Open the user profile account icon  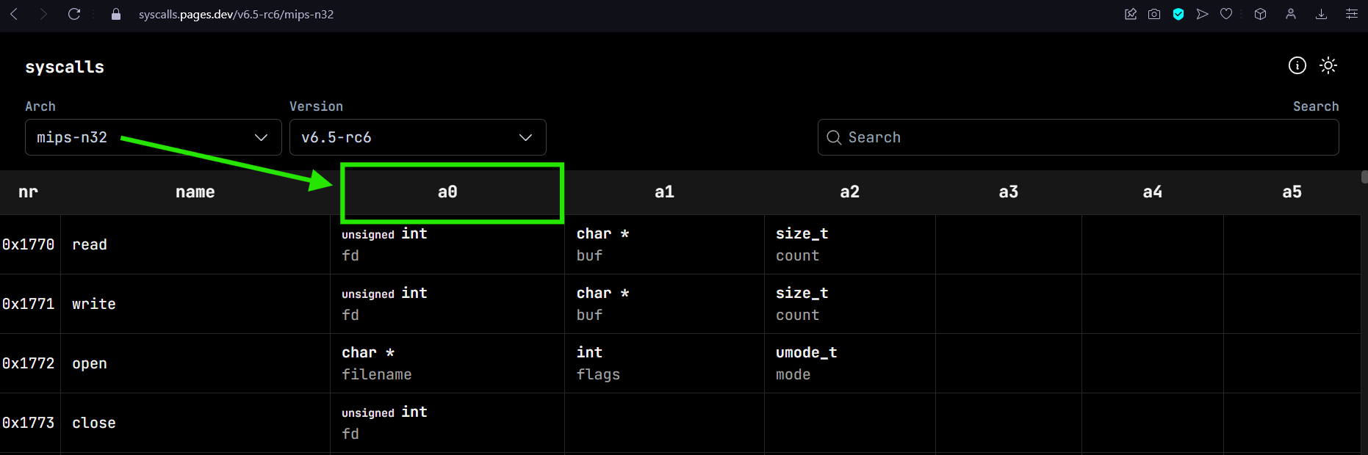pyautogui.click(x=1291, y=14)
